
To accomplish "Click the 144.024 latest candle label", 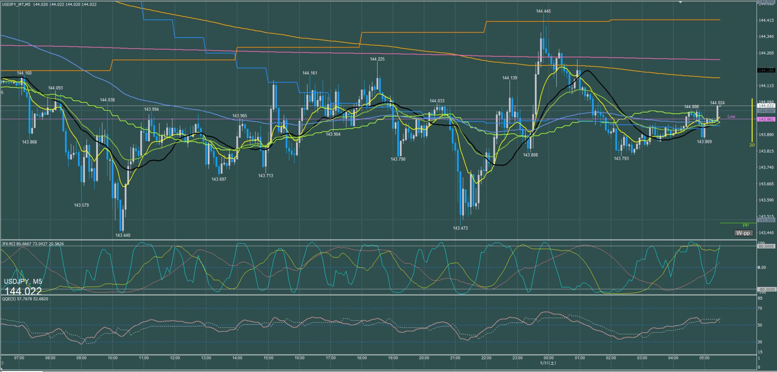I will (x=717, y=103).
